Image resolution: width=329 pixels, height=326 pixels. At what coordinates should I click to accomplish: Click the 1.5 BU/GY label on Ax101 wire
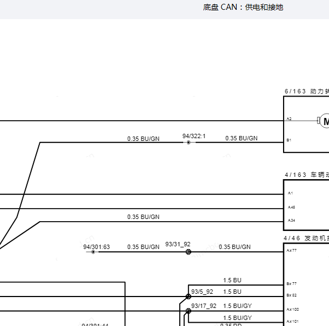point(237,318)
